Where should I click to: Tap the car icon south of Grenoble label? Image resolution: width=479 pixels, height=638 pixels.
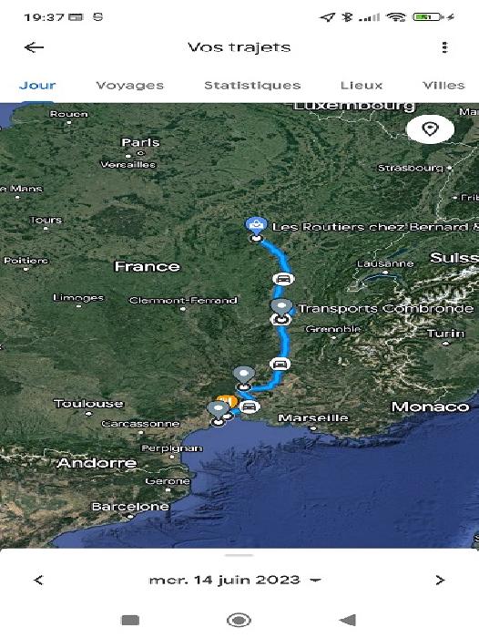[280, 364]
